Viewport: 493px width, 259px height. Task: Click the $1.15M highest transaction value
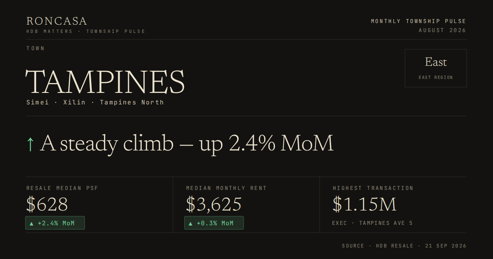tap(365, 205)
